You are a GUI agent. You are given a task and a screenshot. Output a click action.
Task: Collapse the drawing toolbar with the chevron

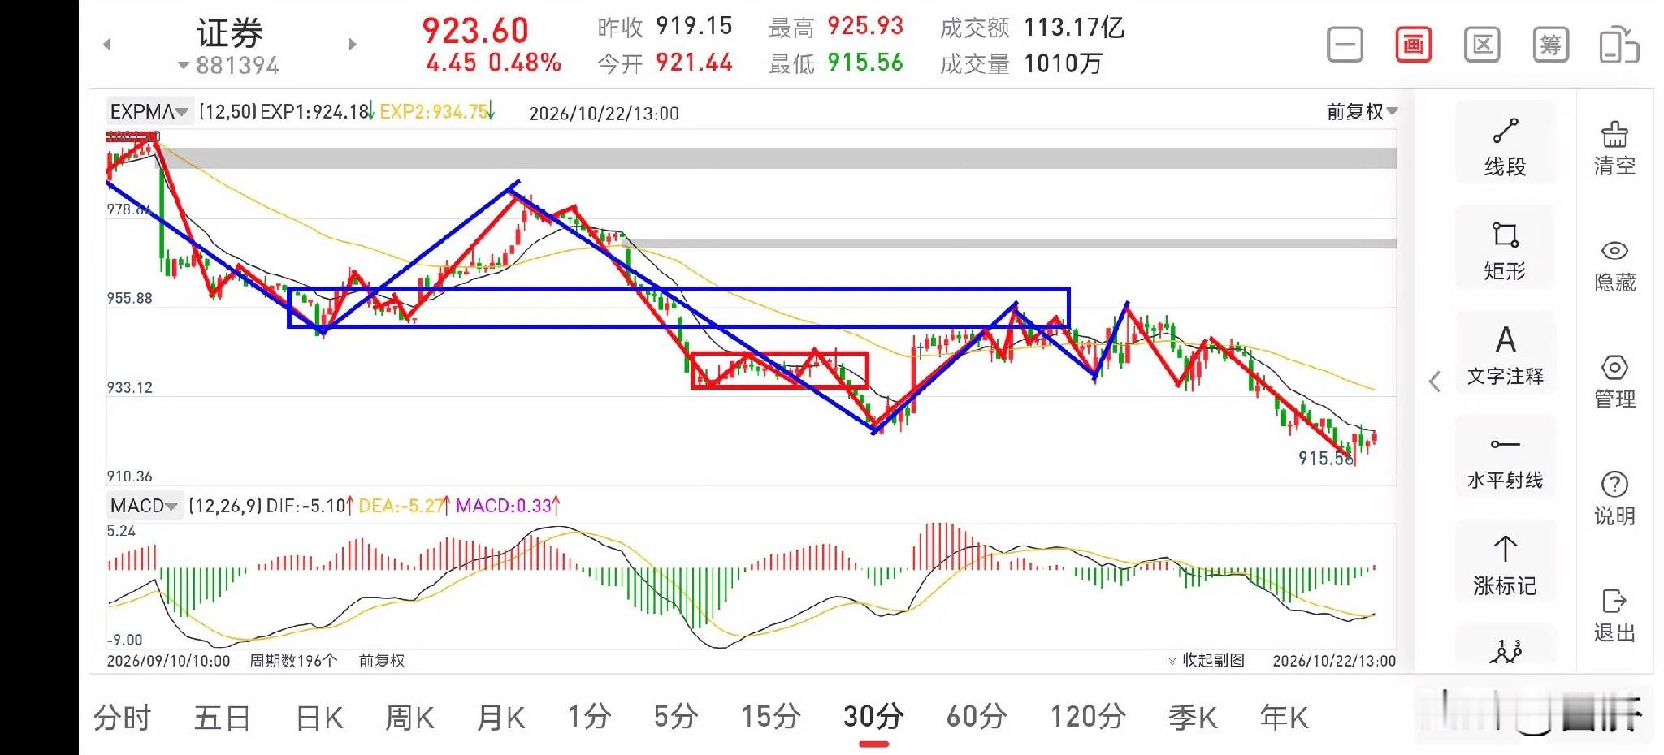[1435, 382]
